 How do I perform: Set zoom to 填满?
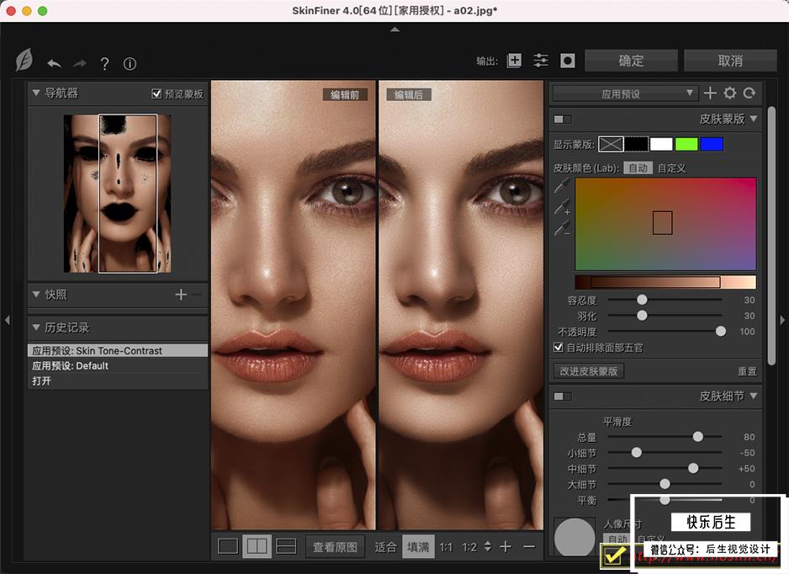coord(418,546)
